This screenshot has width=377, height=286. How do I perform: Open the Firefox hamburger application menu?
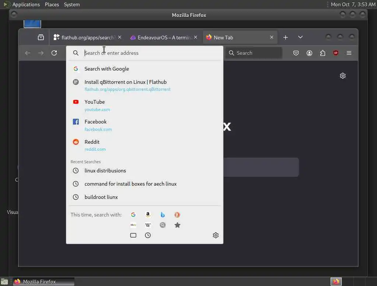[349, 53]
